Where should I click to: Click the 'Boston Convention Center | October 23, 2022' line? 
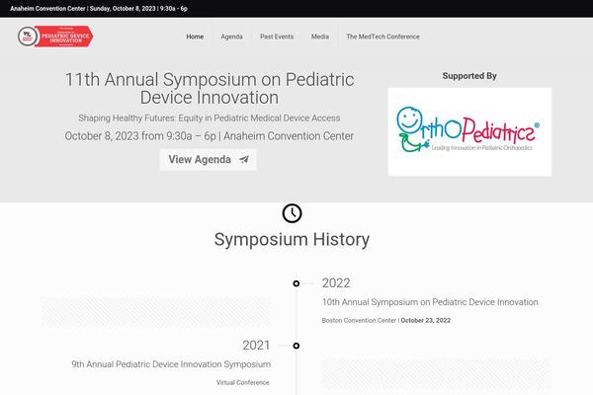point(386,320)
